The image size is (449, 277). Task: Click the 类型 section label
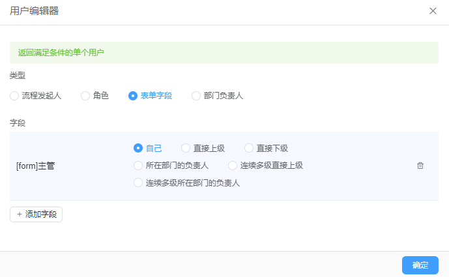[18, 76]
